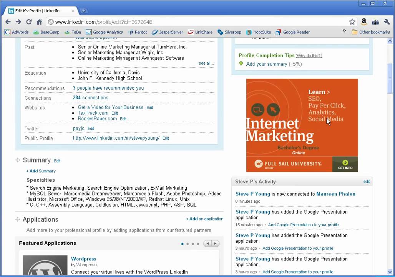Open the Other bookmarks folder
Image resolution: width=395 pixels, height=277 pixels.
[x=371, y=32]
